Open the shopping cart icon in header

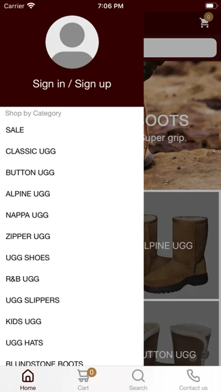coord(204,23)
